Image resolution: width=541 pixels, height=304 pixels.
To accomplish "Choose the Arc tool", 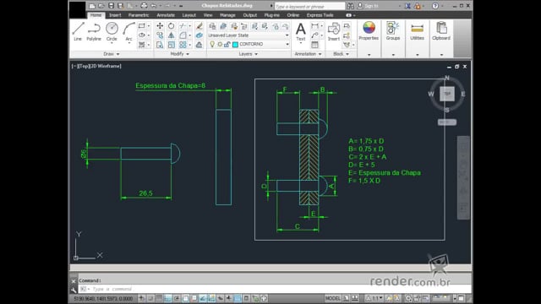I will 128,31.
